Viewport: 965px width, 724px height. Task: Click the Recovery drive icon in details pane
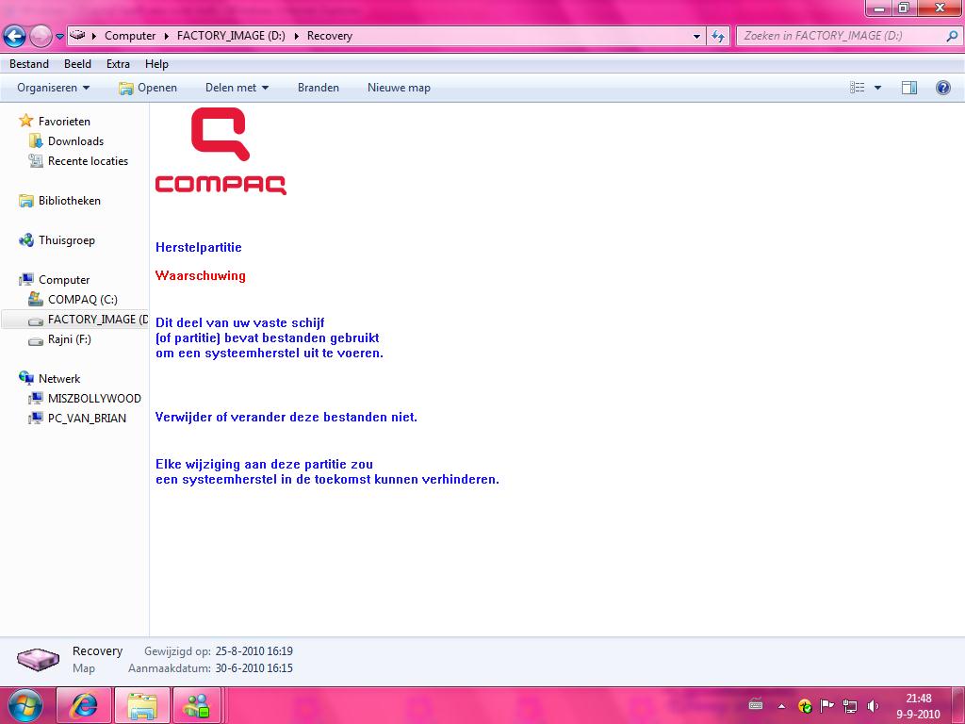[38, 659]
